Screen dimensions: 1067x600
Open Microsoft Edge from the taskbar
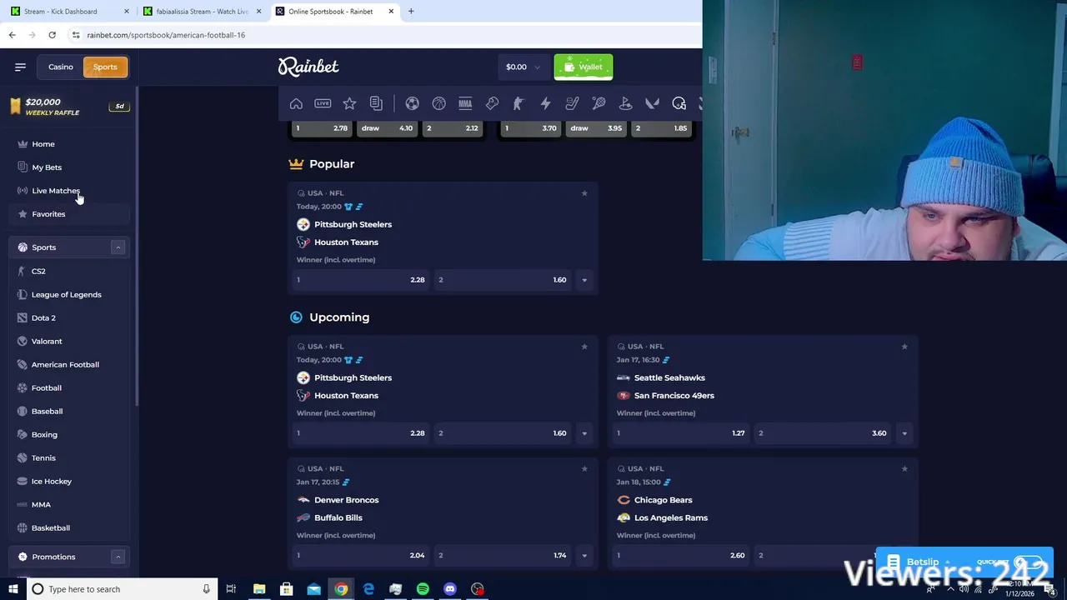[x=368, y=589]
